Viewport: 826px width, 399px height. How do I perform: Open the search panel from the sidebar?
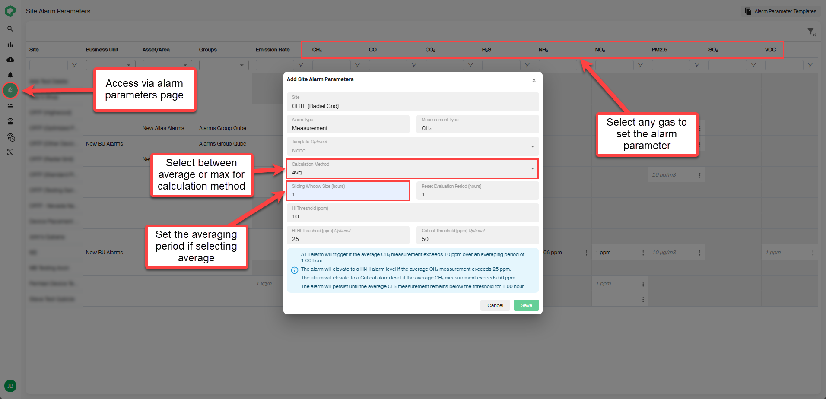10,29
